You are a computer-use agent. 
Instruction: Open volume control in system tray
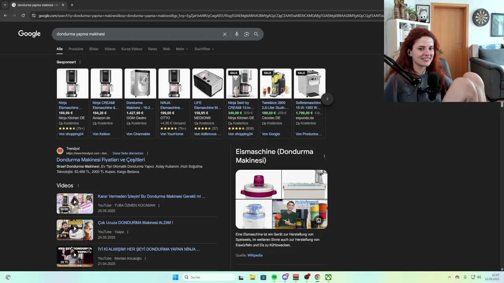[479, 277]
